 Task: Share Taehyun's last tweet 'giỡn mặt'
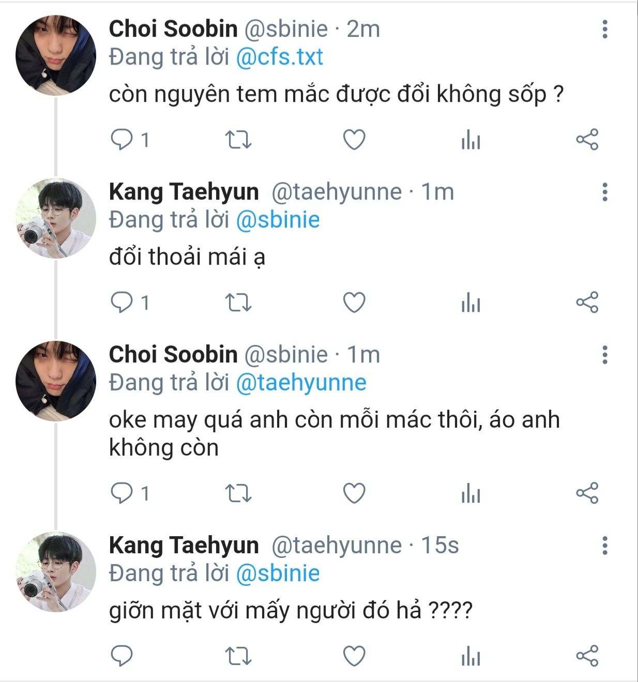pyautogui.click(x=587, y=656)
